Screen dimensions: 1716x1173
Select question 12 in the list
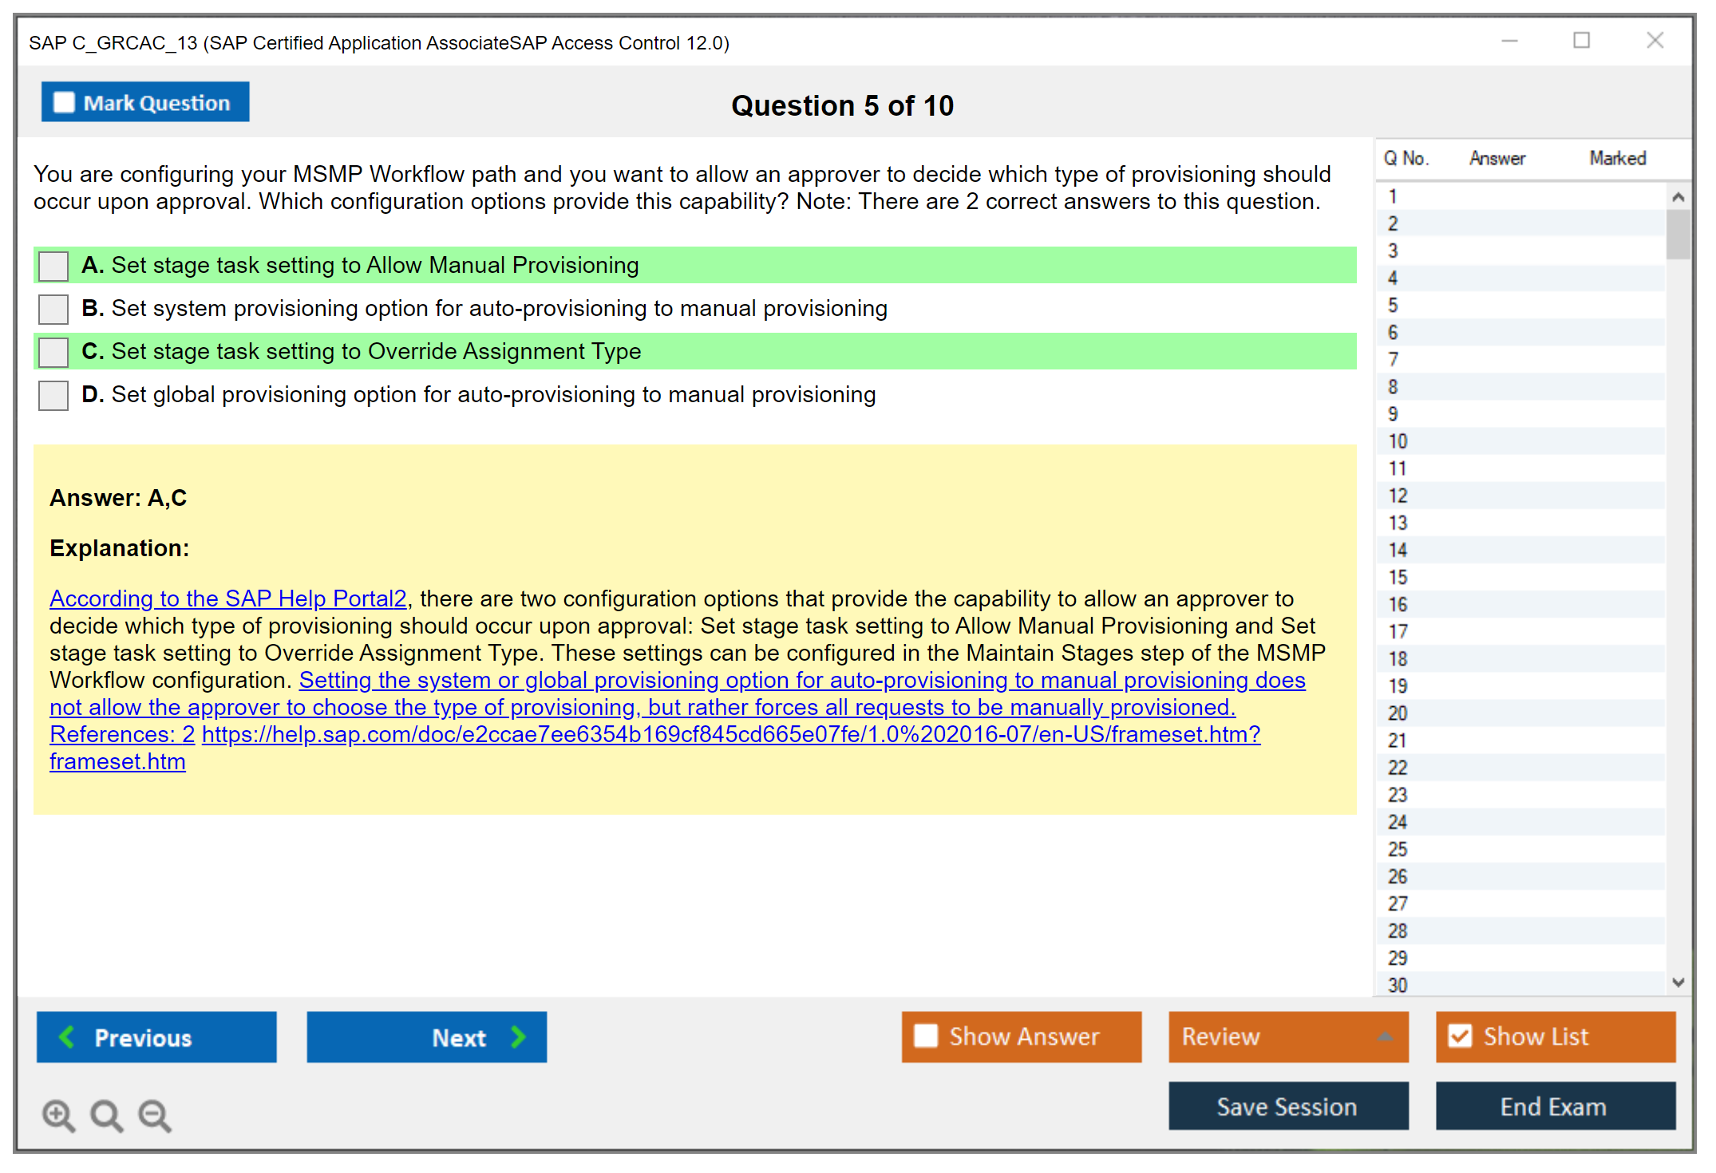[x=1398, y=496]
